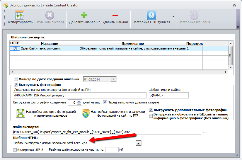The image size is (242, 160).
Task: Click the template list scroll down arrow
Action: pos(230,67)
